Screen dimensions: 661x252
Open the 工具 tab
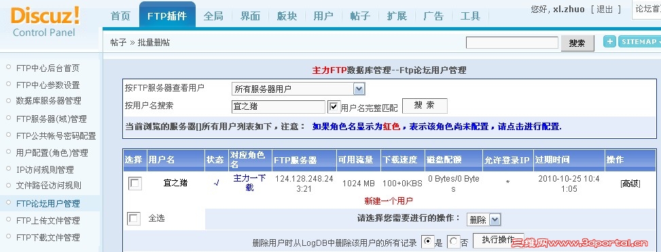tap(471, 16)
